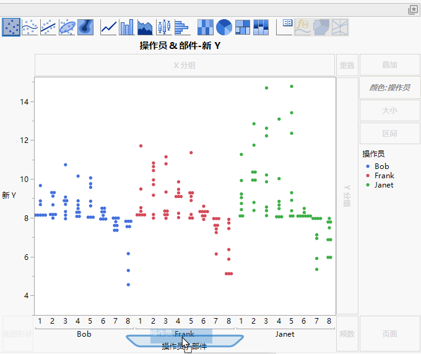The height and width of the screenshot is (354, 421).
Task: Select the Formula element icon
Action: pos(303,27)
